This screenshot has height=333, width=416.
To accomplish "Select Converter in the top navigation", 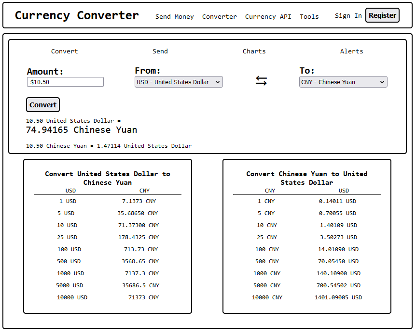I will coord(219,16).
